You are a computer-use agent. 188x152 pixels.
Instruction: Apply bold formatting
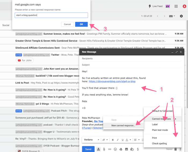113,140
